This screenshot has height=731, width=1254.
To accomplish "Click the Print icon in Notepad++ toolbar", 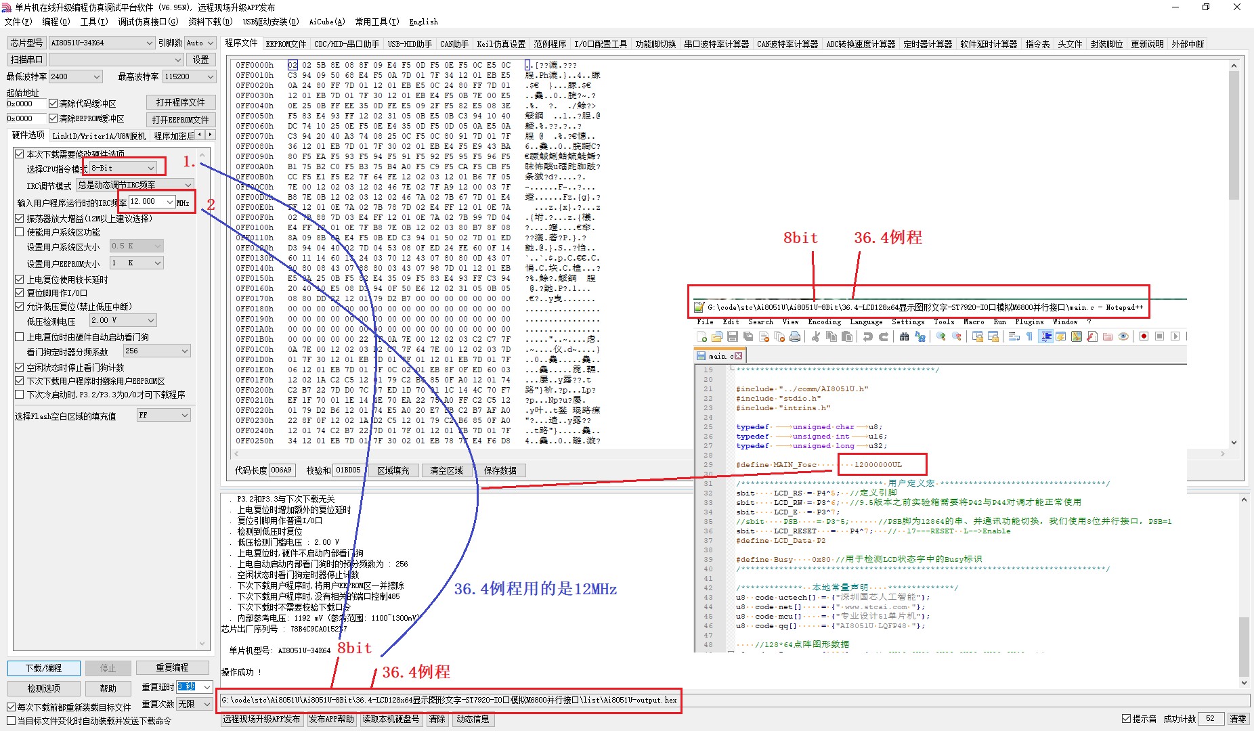I will 795,336.
